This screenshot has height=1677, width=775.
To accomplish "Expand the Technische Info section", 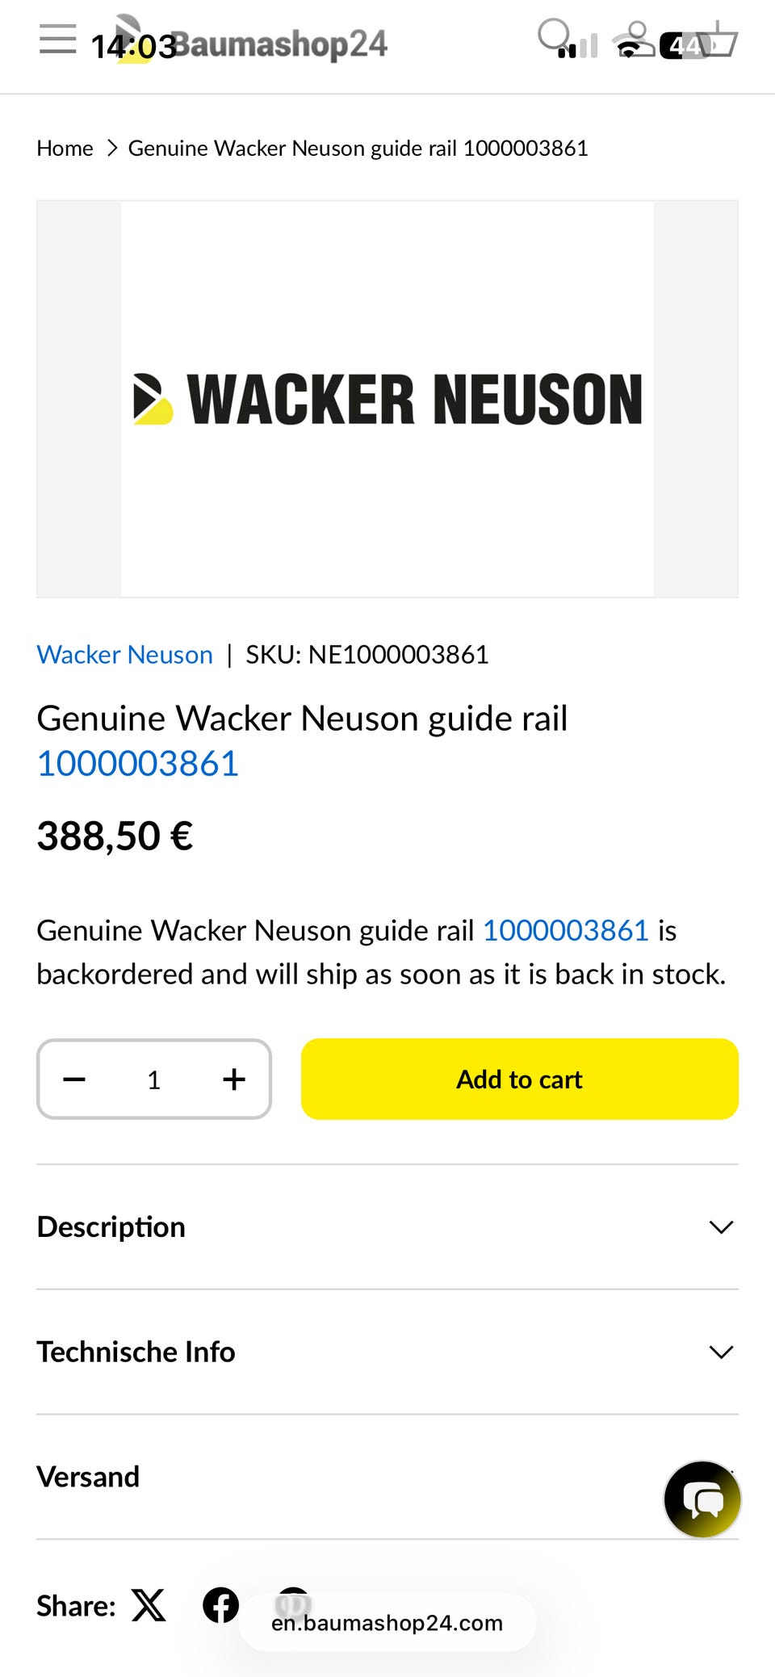I will point(387,1352).
